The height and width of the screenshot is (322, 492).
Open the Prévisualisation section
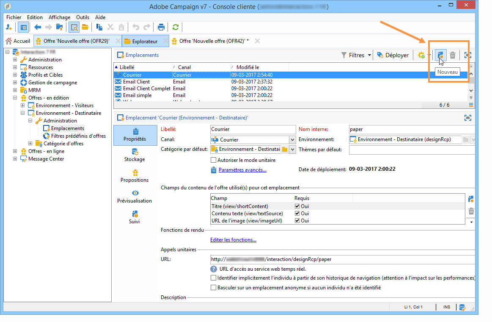coord(135,197)
